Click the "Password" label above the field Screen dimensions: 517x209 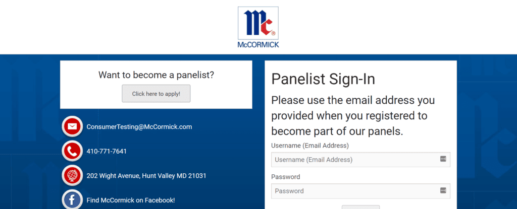(x=286, y=177)
